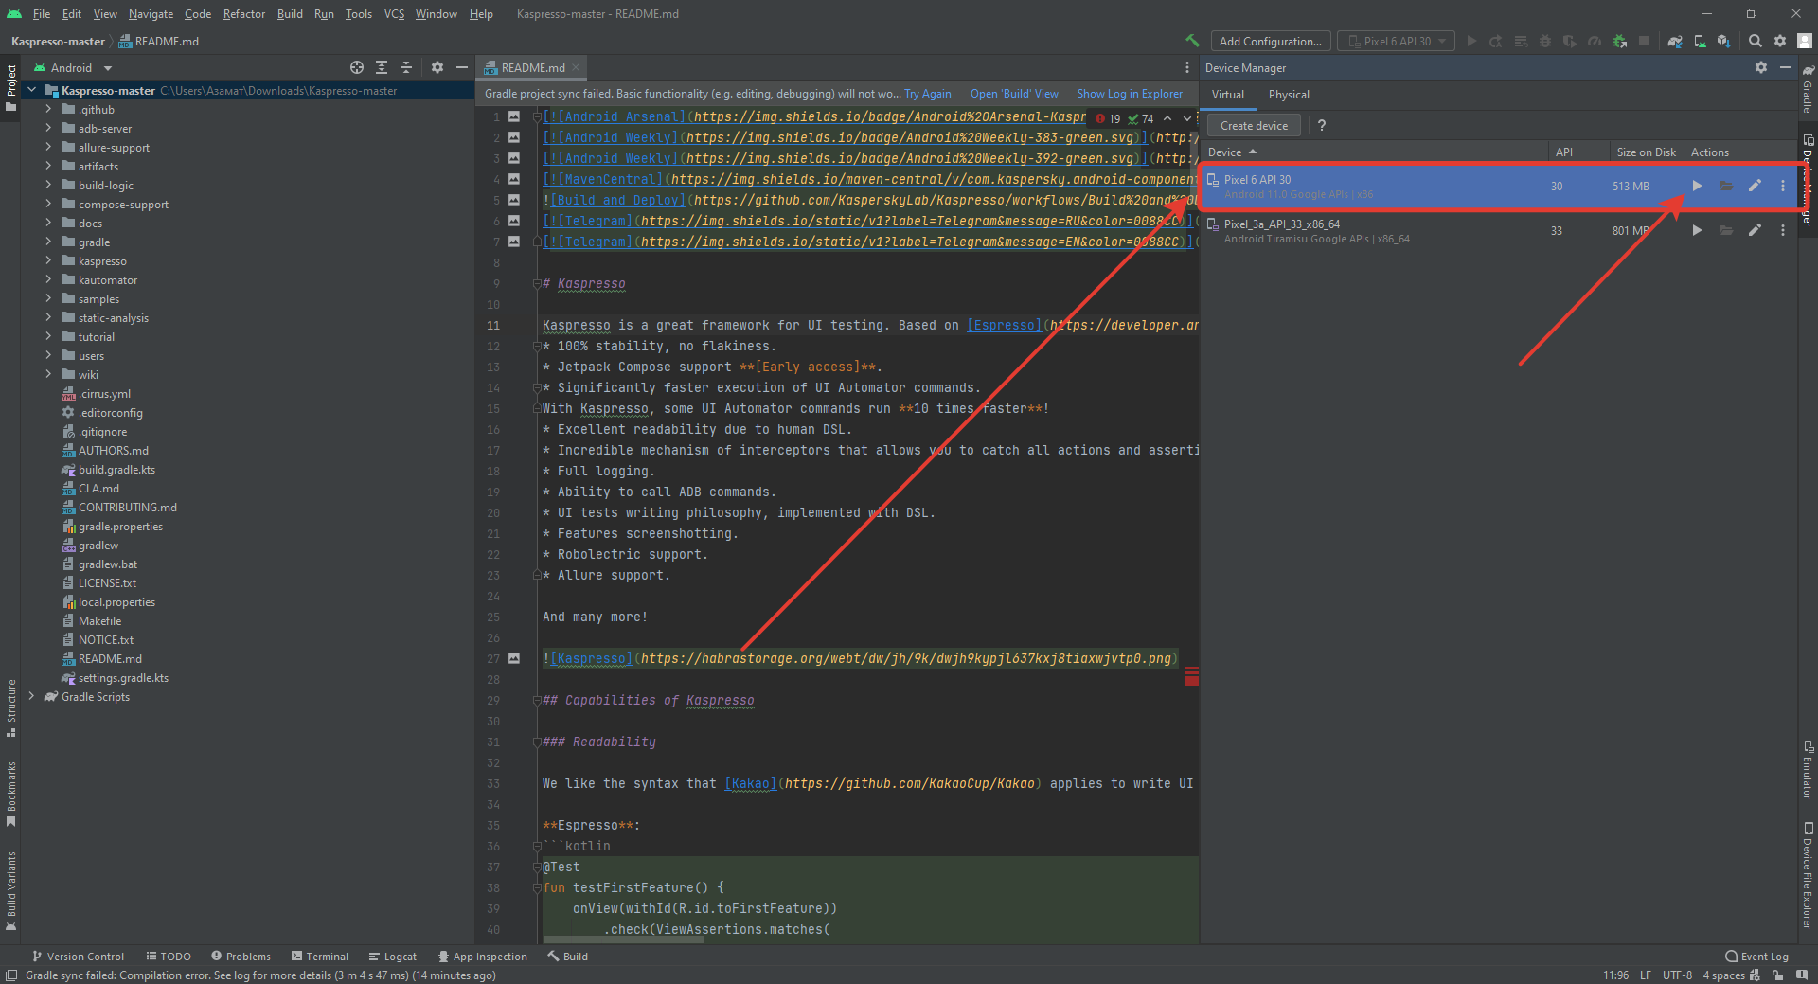The image size is (1818, 984).
Task: Collapse the Kaspresso-master root node
Action: click(x=32, y=91)
